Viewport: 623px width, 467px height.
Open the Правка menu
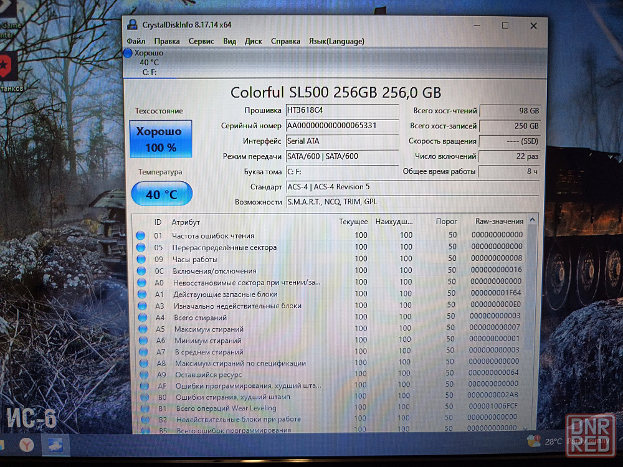[x=166, y=41]
